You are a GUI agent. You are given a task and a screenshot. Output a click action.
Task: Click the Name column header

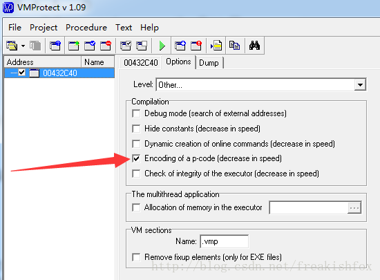pyautogui.click(x=97, y=62)
